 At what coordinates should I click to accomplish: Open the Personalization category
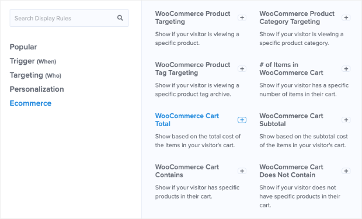coord(37,89)
